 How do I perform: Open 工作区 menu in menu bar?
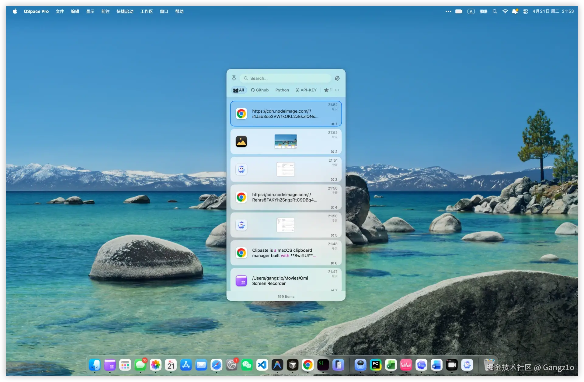(146, 11)
